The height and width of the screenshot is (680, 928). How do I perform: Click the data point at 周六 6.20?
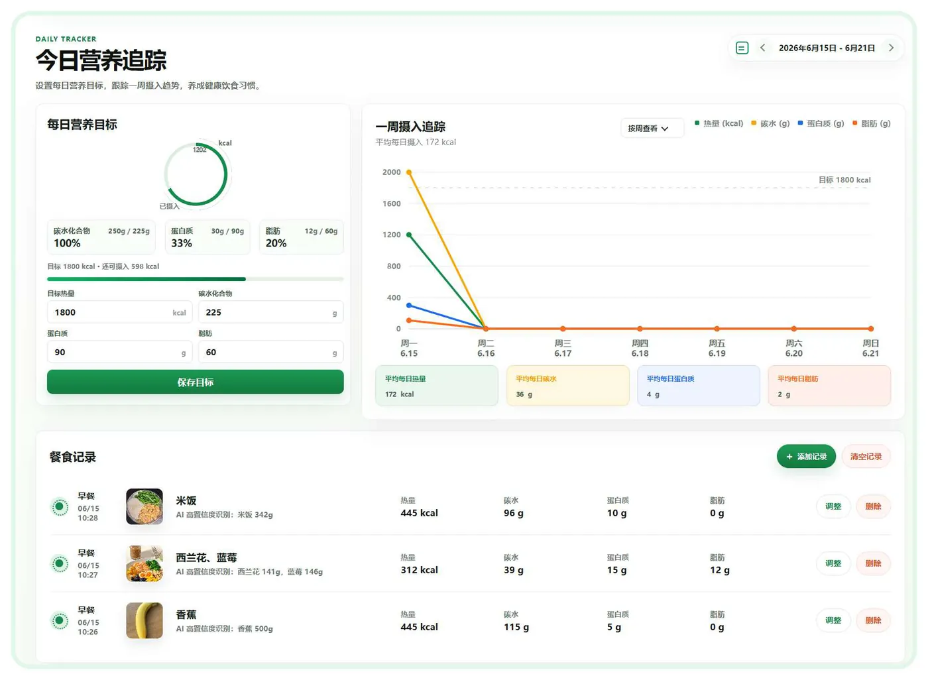(x=794, y=329)
